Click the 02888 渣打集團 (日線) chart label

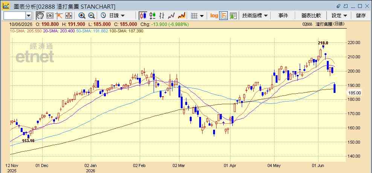(323, 24)
